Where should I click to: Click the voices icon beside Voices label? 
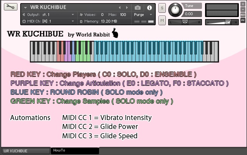(81, 15)
